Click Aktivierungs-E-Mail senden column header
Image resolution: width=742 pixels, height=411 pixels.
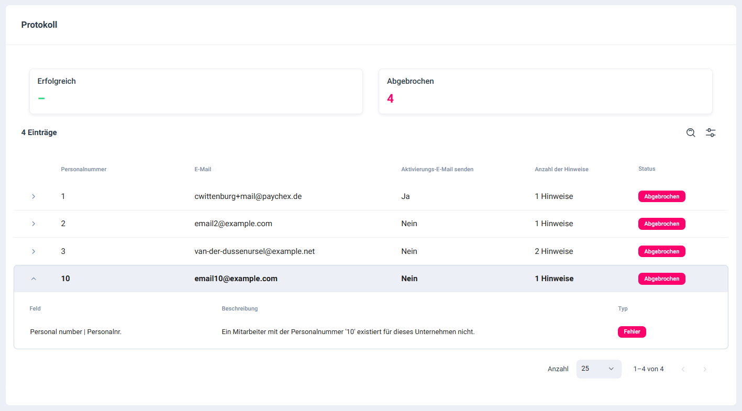point(437,169)
